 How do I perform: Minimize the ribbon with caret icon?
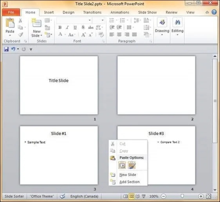point(207,13)
